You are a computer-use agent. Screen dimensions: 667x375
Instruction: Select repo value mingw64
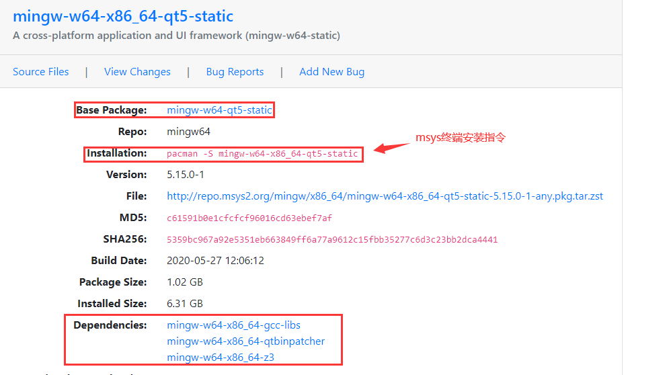[188, 132]
